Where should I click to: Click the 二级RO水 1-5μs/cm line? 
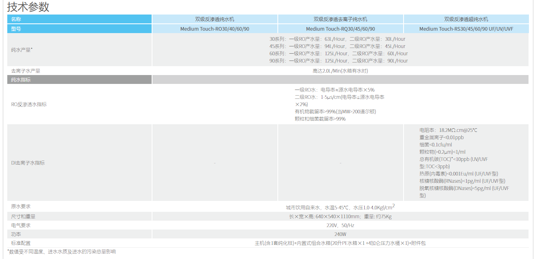coord(340,101)
